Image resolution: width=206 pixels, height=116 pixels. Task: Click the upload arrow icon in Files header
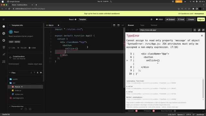click(34, 72)
